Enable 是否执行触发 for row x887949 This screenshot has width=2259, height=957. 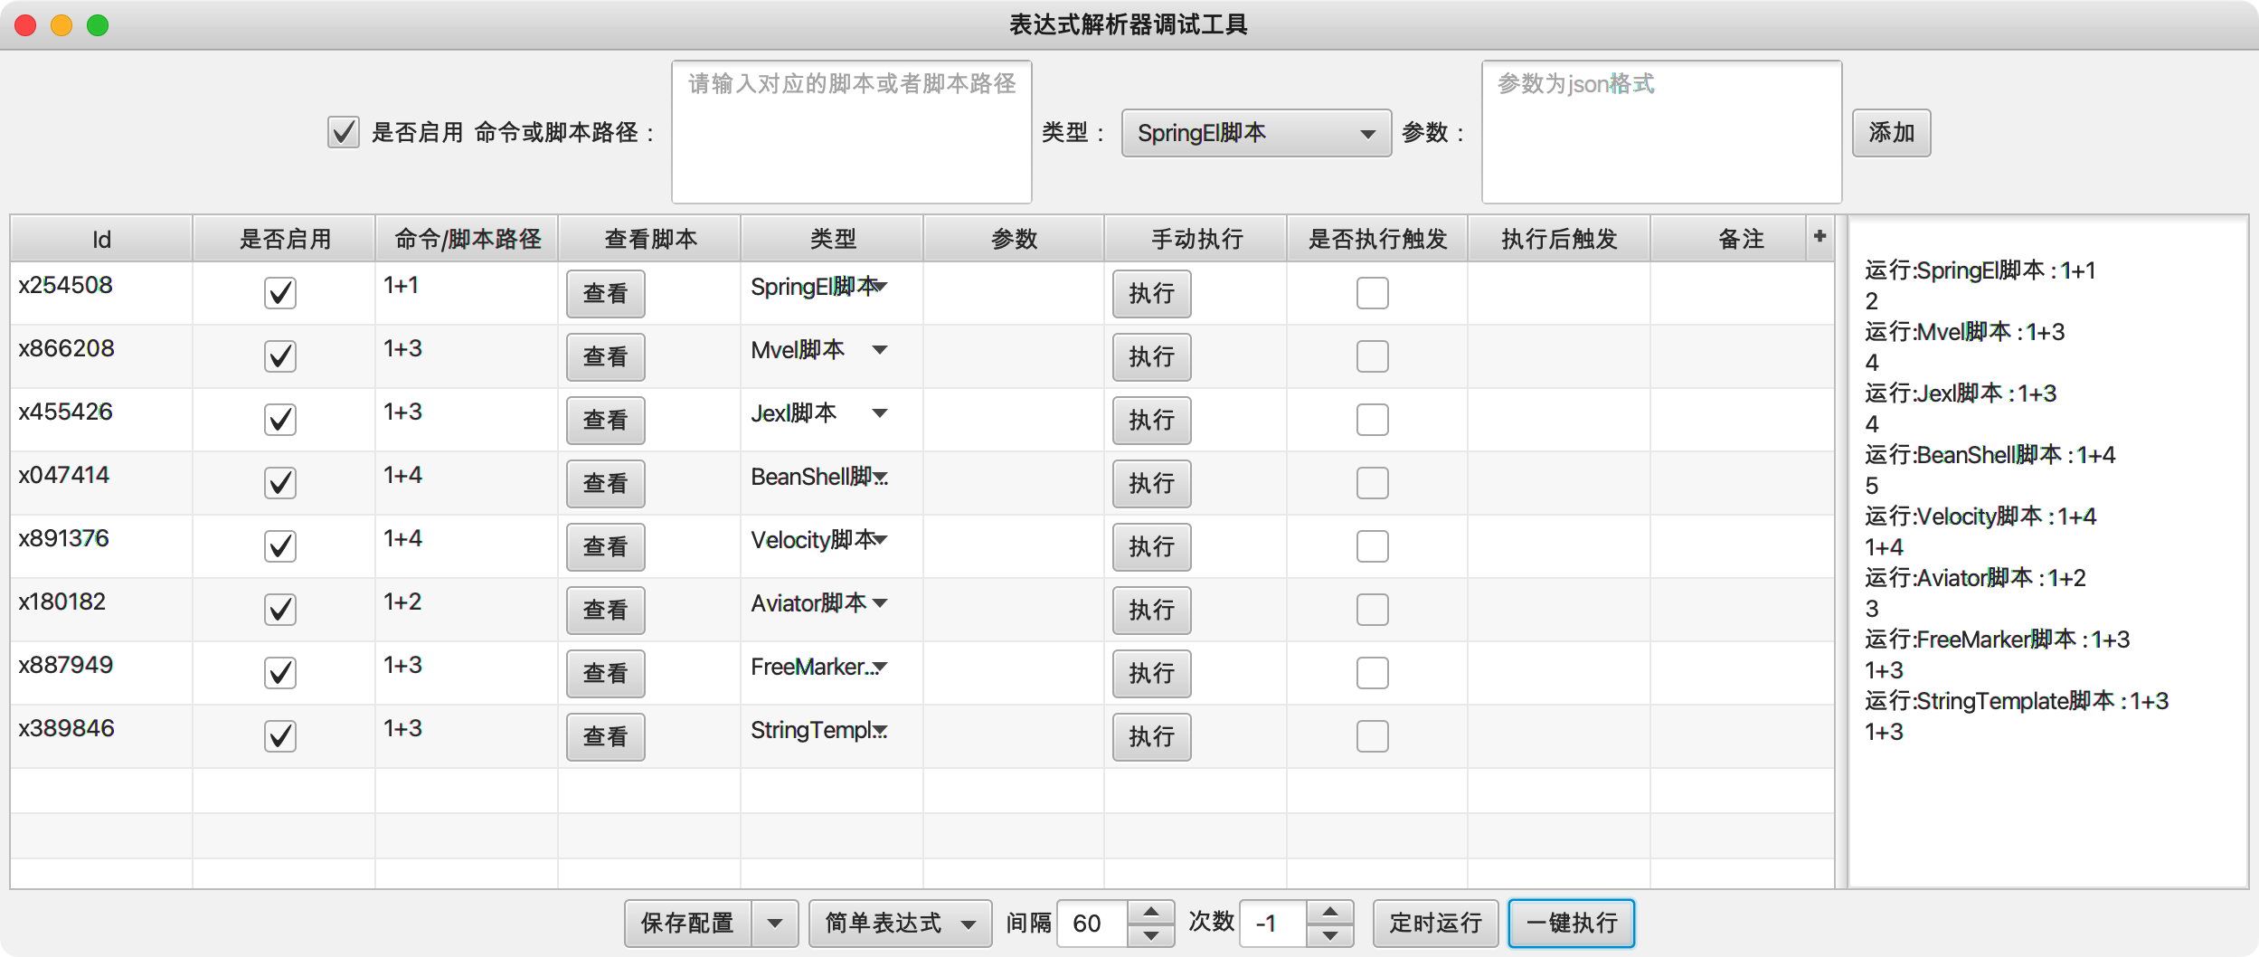coord(1373,673)
